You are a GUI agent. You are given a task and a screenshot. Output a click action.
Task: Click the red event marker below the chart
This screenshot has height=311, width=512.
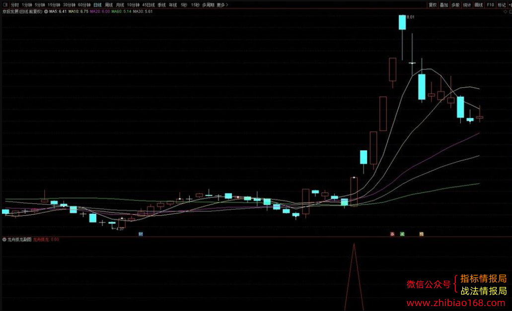392,234
